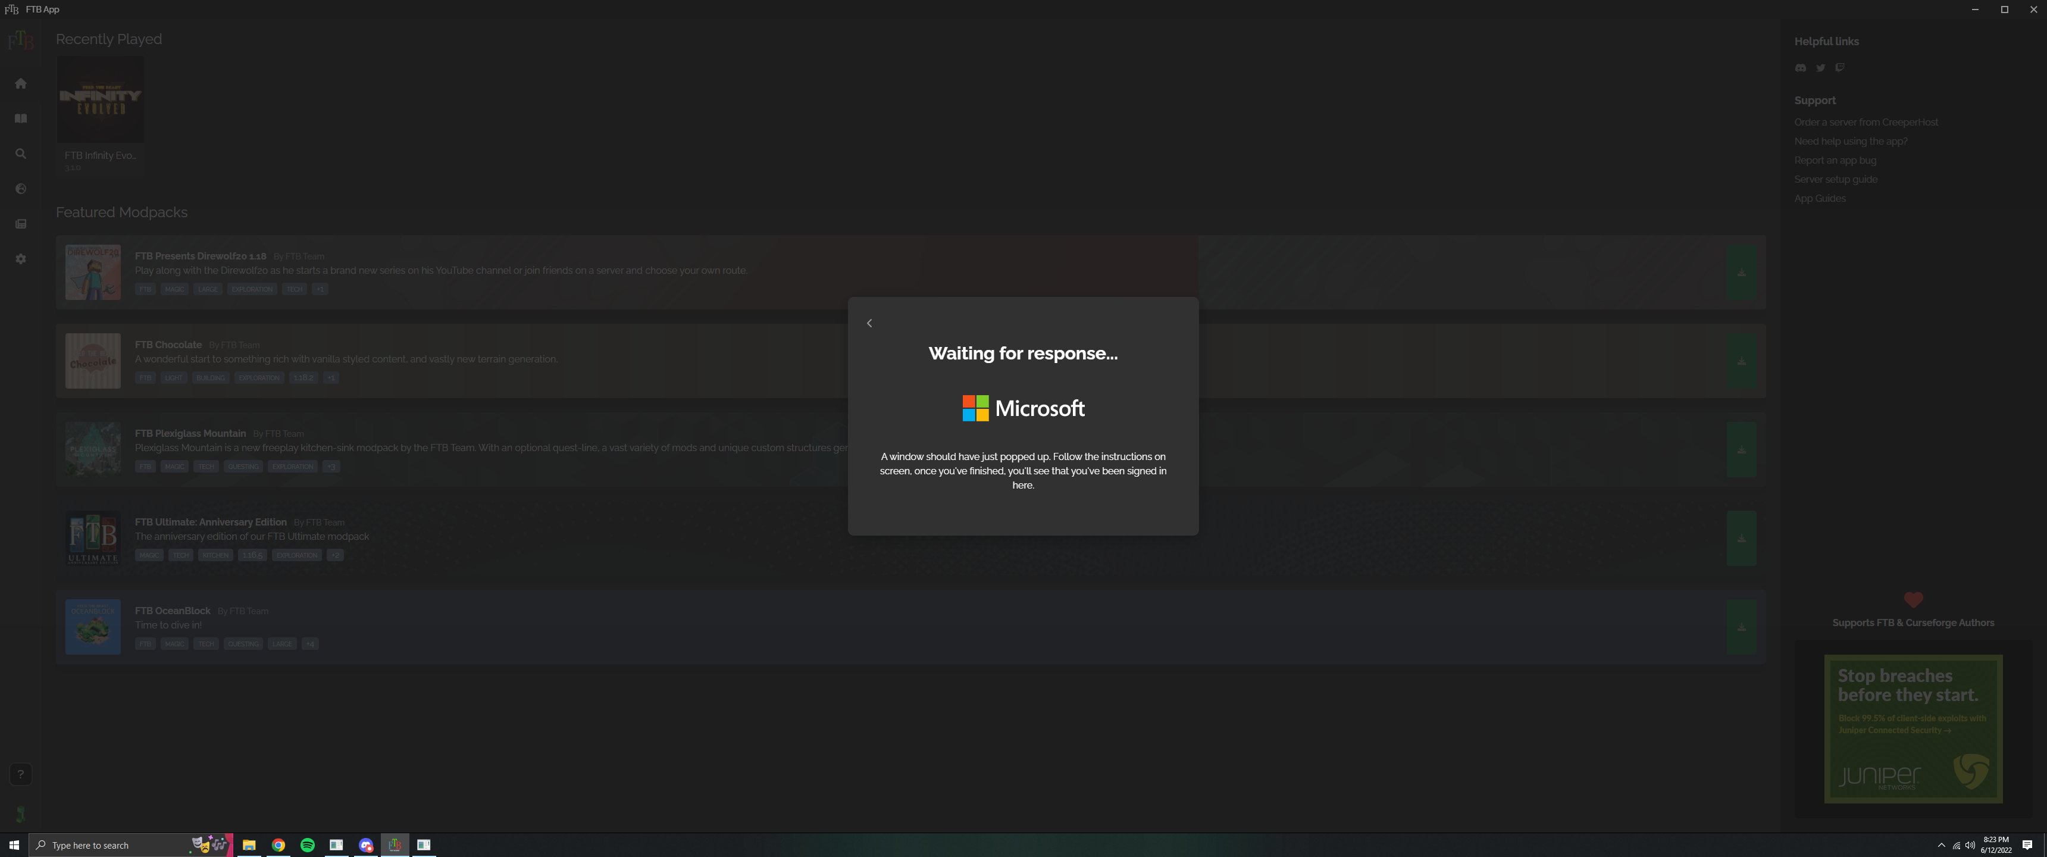Open Spotify from the taskbar
The height and width of the screenshot is (857, 2047).
point(308,845)
